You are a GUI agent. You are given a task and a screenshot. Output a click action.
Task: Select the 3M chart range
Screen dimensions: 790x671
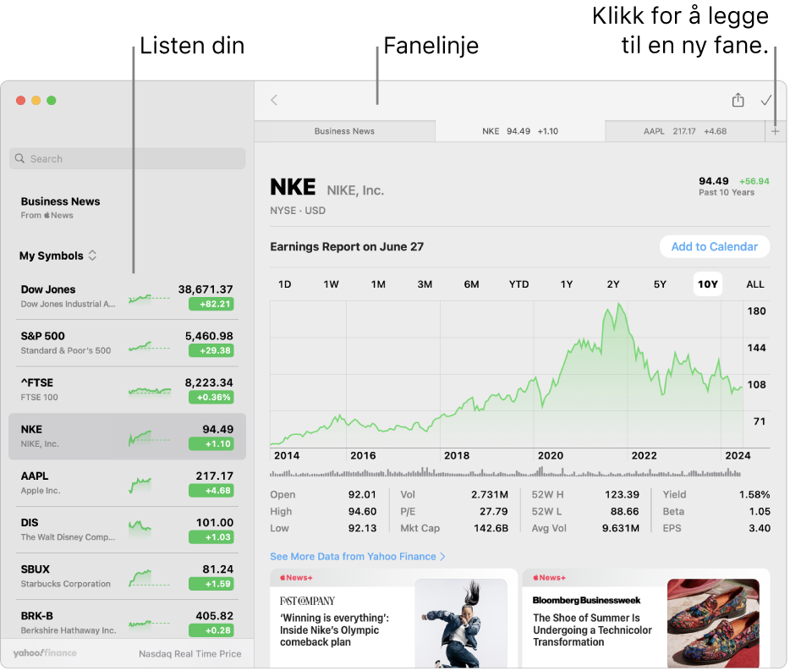[425, 284]
